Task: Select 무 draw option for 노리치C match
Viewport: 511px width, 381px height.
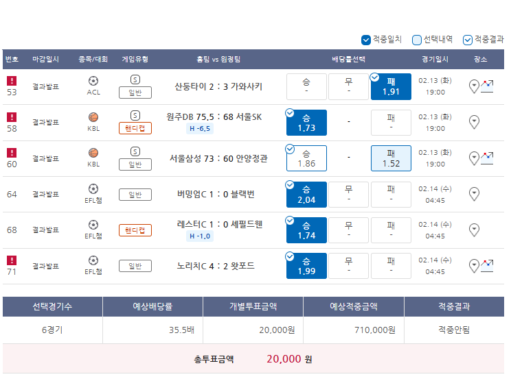Action: [348, 266]
